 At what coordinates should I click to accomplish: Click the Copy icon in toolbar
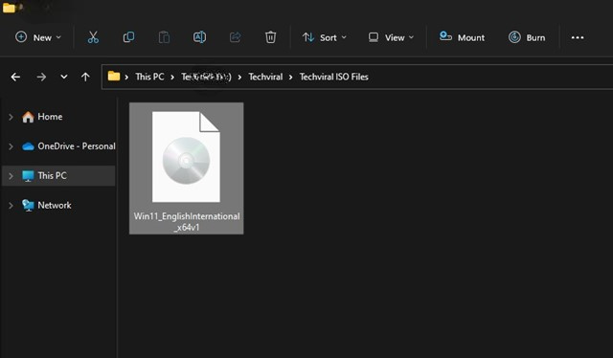click(x=128, y=37)
